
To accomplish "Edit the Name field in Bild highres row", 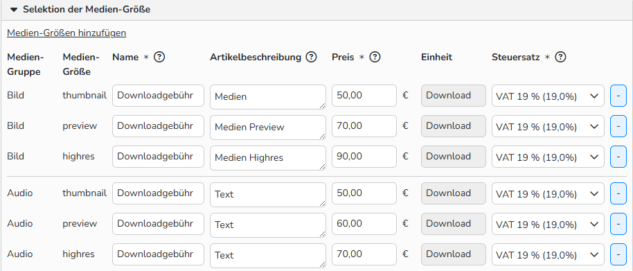I will tap(158, 157).
